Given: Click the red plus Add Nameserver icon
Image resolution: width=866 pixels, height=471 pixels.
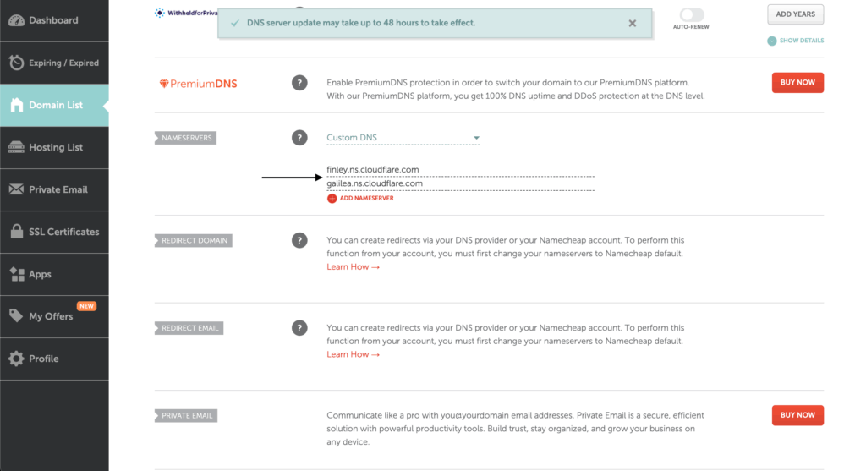Looking at the screenshot, I should click(332, 199).
